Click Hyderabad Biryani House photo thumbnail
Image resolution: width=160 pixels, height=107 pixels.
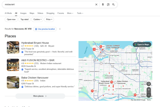(x=13, y=48)
